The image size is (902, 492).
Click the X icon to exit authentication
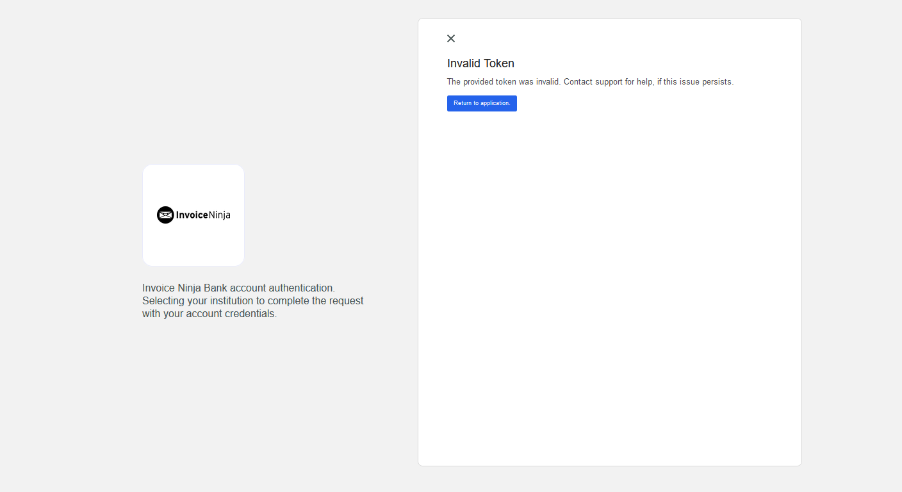tap(451, 38)
